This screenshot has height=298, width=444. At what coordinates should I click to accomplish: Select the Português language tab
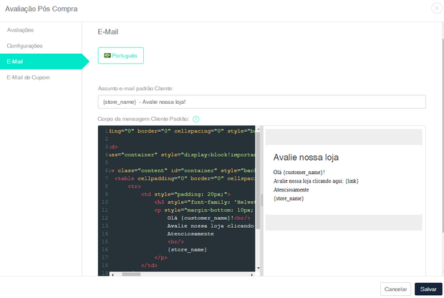coord(120,56)
